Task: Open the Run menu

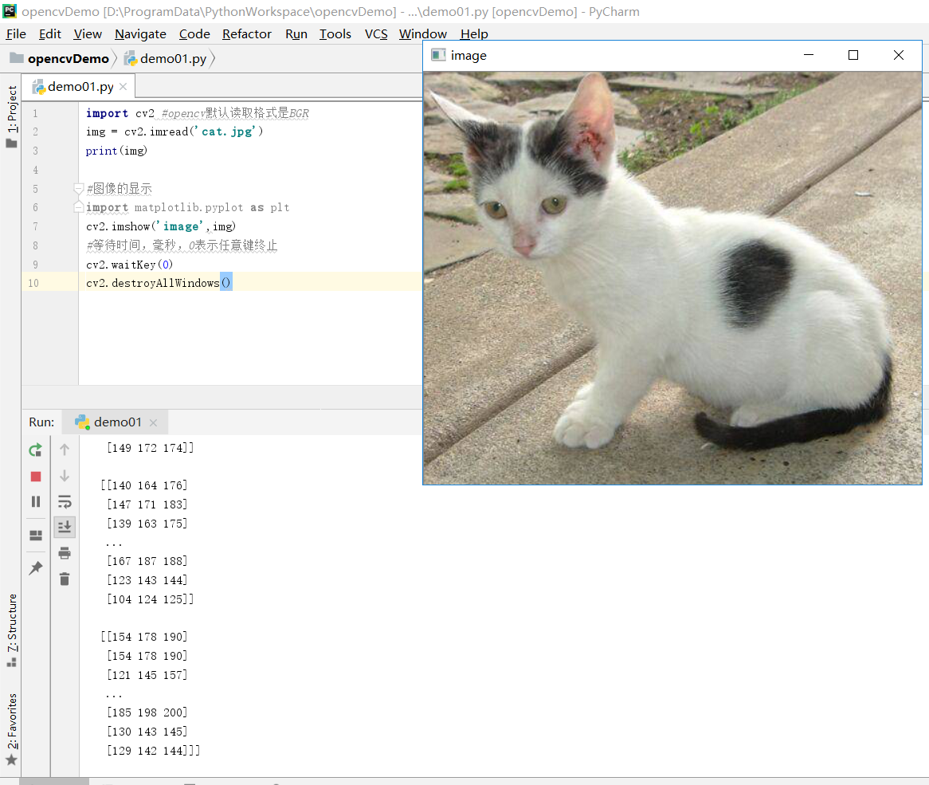Action: (296, 33)
